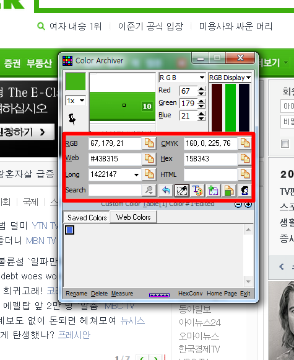Image resolution: width=294 pixels, height=360 pixels.
Task: Click Measure in the bottom bar
Action: (x=123, y=294)
